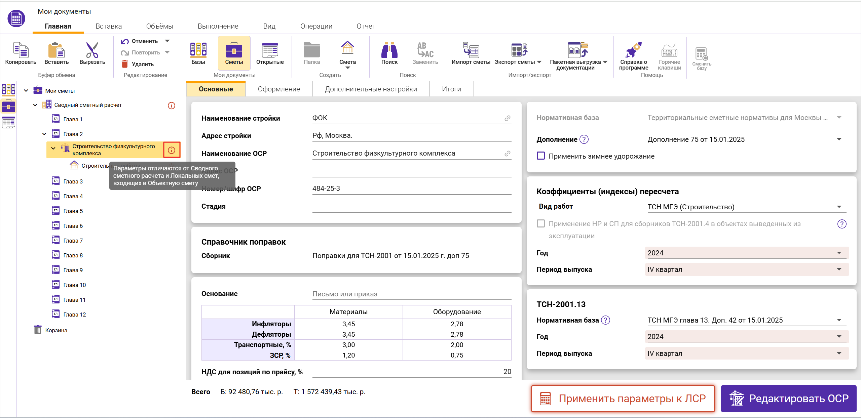This screenshot has width=861, height=418.
Task: Click the Copy icon in clipboard group
Action: tap(21, 50)
